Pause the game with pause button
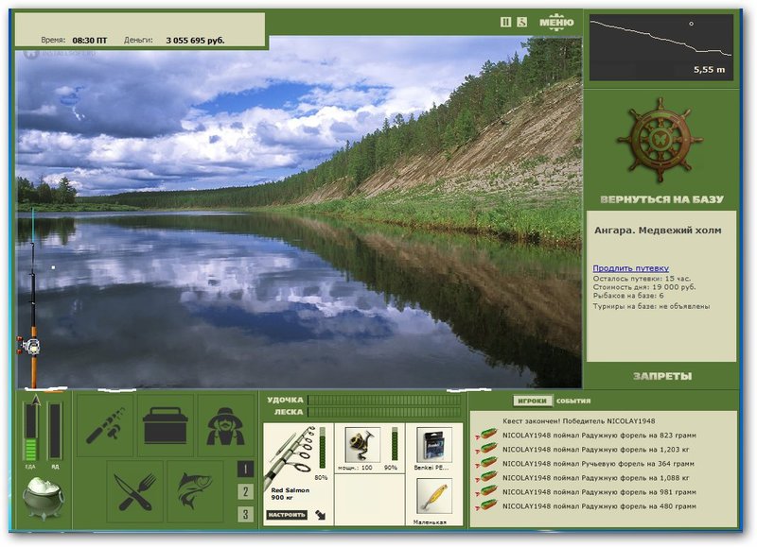 coord(505,22)
